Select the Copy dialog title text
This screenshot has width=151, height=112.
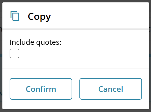point(39,17)
